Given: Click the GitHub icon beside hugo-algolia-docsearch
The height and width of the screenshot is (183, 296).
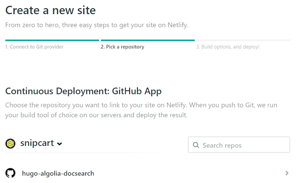Looking at the screenshot, I should (x=11, y=173).
